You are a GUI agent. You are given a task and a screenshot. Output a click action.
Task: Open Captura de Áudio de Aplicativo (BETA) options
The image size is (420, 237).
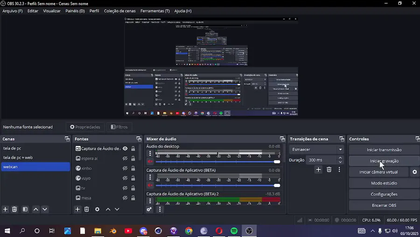(x=150, y=177)
